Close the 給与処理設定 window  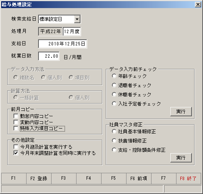coord(198,5)
